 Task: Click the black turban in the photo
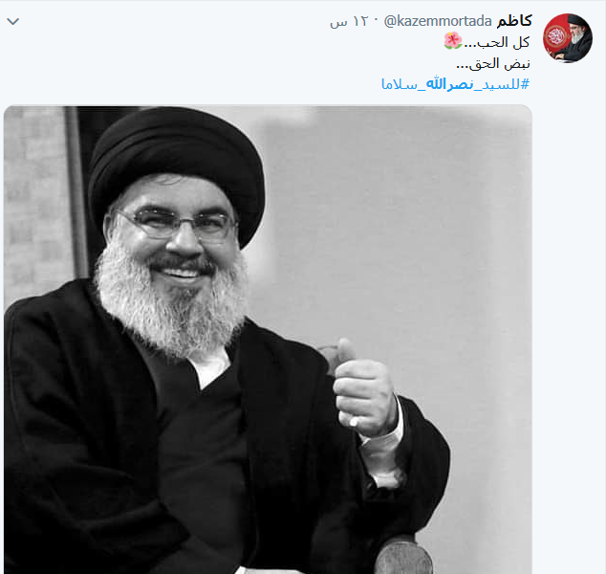(176, 163)
